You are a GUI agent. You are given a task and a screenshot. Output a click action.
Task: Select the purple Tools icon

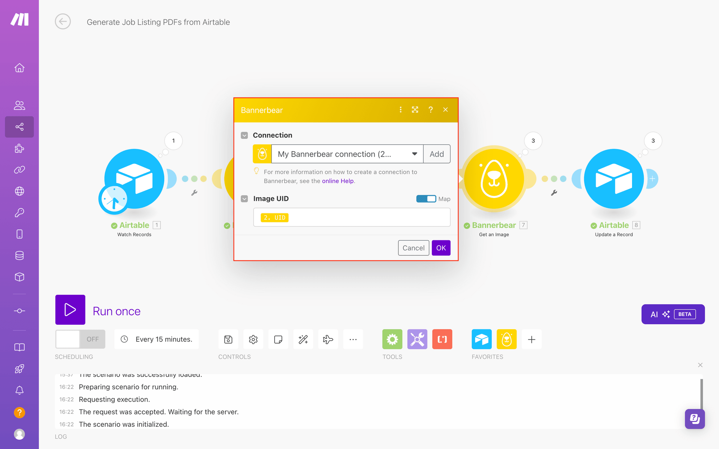(x=417, y=339)
